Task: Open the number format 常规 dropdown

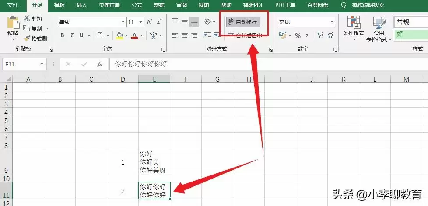Action: click(x=332, y=22)
